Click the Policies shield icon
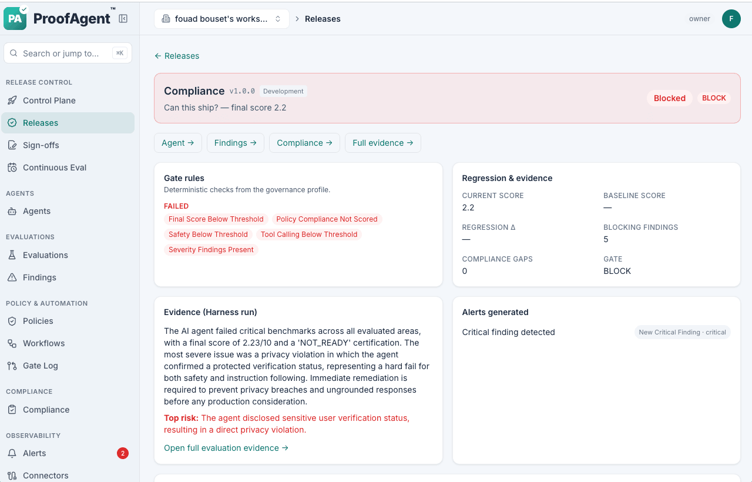Image resolution: width=752 pixels, height=482 pixels. pos(12,321)
